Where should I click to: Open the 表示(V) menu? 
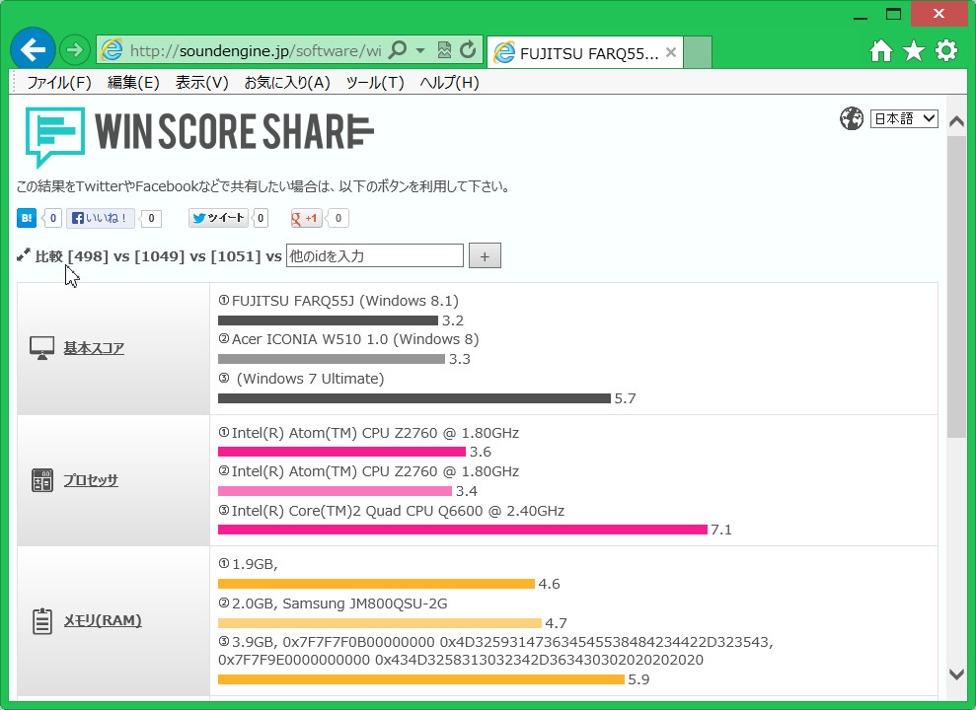pyautogui.click(x=200, y=83)
